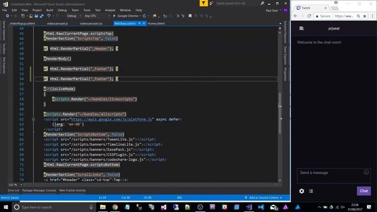Open the Analyze menu
Image resolution: width=377 pixels, height=212 pixels.
(x=110, y=10)
